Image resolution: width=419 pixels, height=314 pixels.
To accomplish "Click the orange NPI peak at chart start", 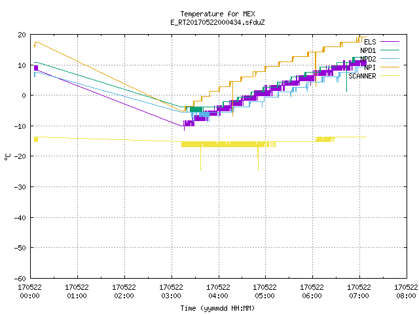I will [37, 43].
